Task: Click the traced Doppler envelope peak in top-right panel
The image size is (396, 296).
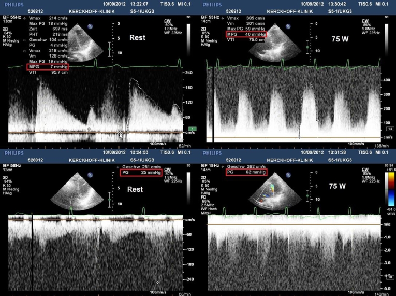Action: (310, 83)
